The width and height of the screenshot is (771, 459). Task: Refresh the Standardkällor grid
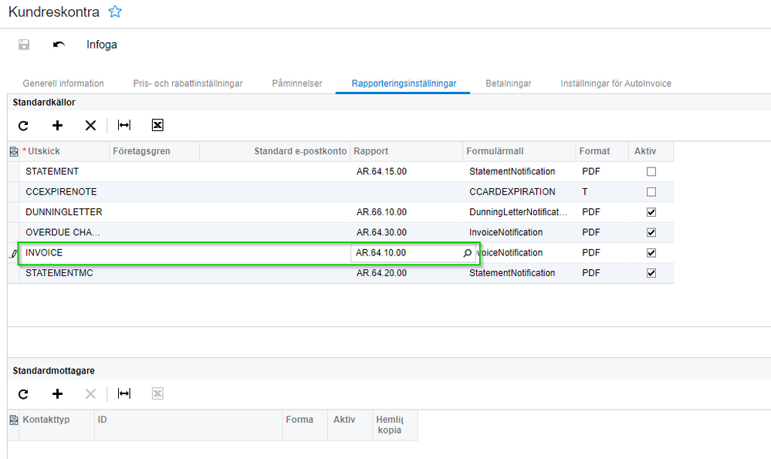[23, 126]
